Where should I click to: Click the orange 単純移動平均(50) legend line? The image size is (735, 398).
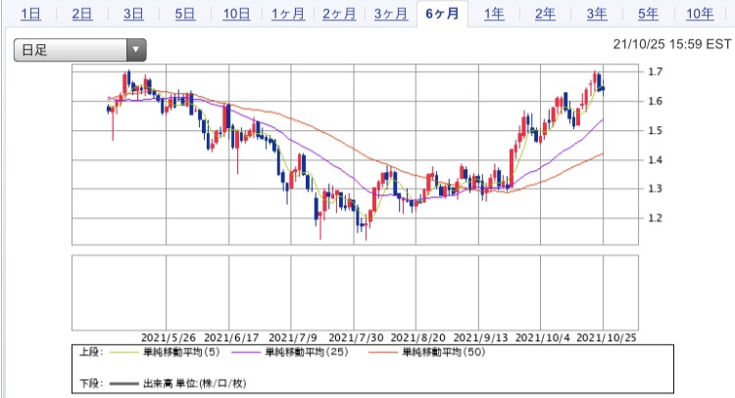383,352
